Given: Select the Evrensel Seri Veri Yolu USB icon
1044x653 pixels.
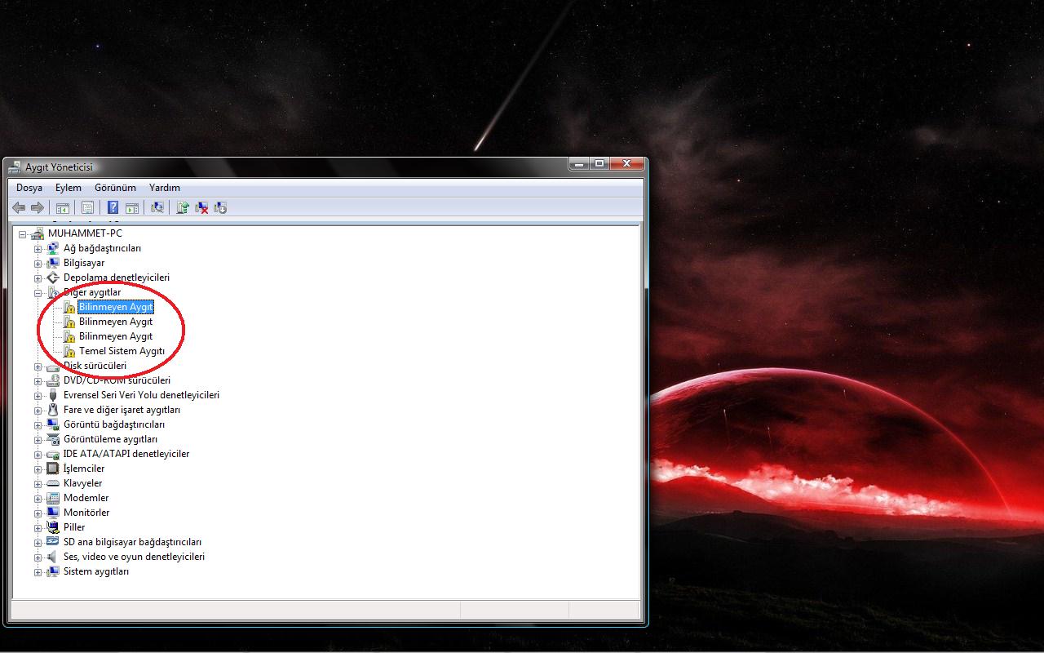Looking at the screenshot, I should 53,395.
